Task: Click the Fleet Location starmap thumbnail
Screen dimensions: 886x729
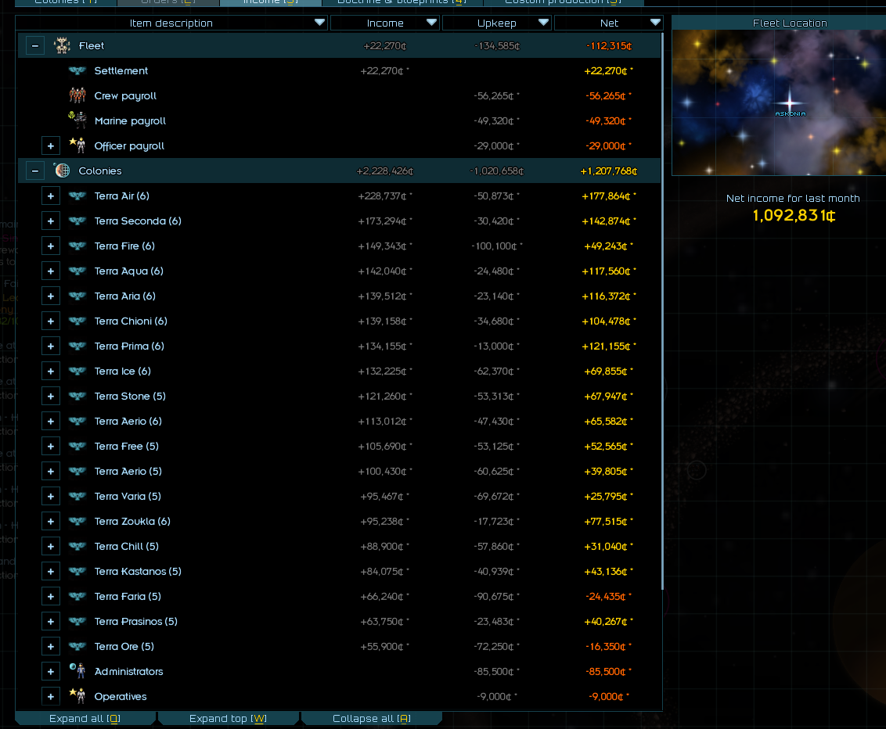Action: coord(779,102)
